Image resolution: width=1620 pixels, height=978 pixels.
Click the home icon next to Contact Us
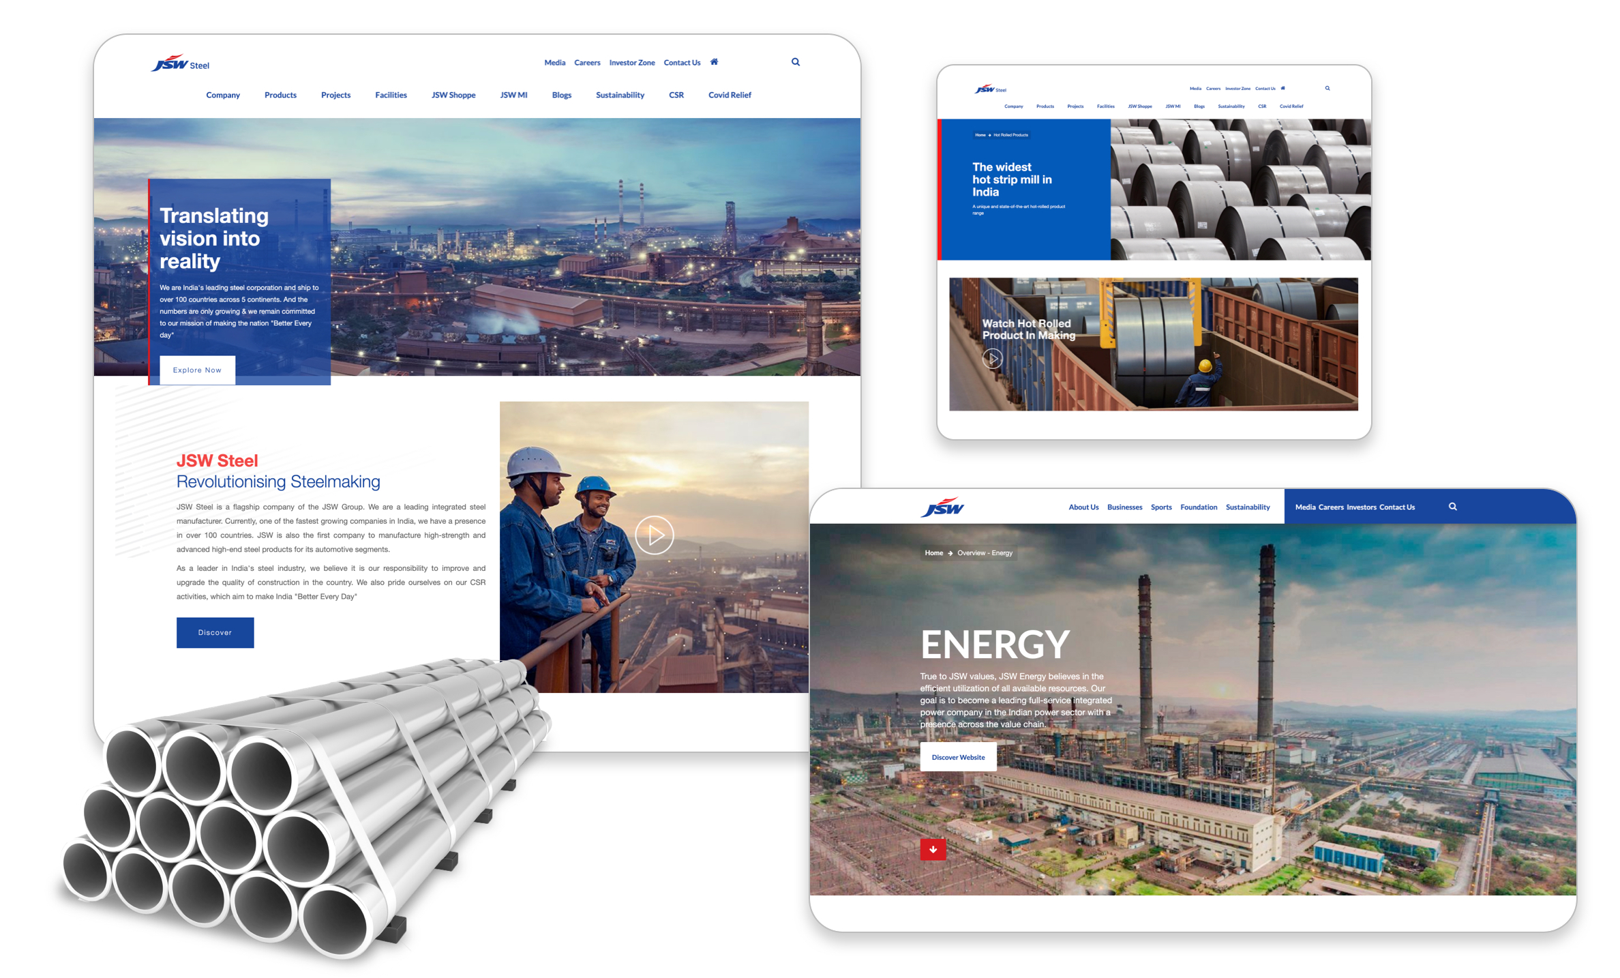tap(714, 62)
